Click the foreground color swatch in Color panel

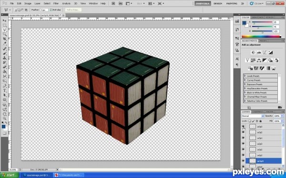pyautogui.click(x=244, y=23)
